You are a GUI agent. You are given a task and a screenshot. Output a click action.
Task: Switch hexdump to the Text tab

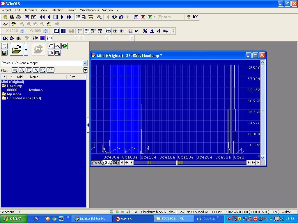(x=97, y=163)
